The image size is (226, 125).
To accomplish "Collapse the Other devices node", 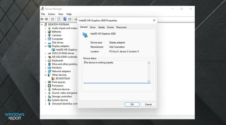I will [45, 75].
